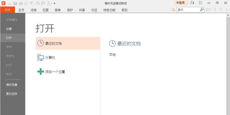The image size is (230, 115).
Task: Click the next result right triangle
Action: click(x=221, y=10)
